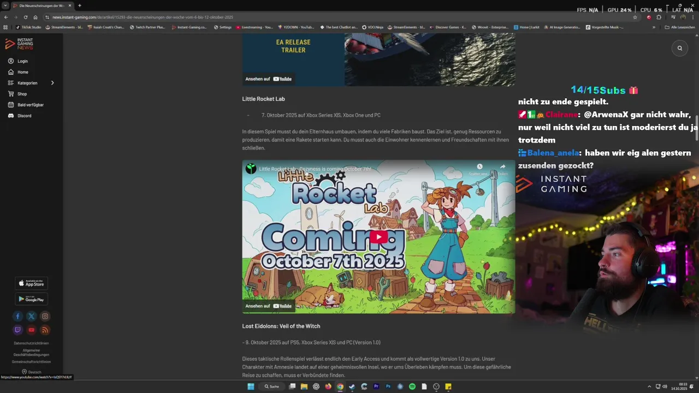Go back with browser back arrow
Screen dimensions: 699x393
[x=6, y=17]
